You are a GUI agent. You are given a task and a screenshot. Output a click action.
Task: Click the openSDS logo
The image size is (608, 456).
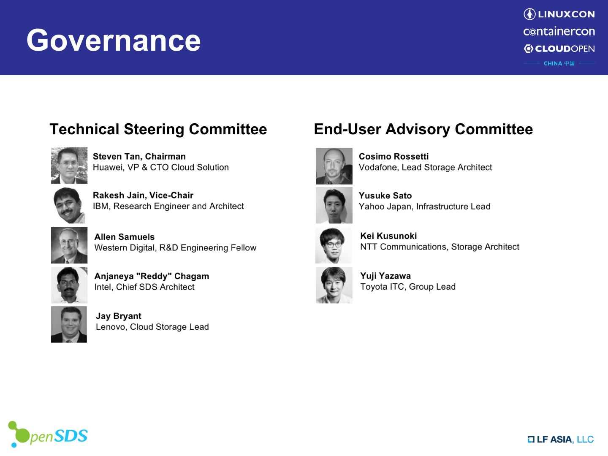tap(48, 434)
